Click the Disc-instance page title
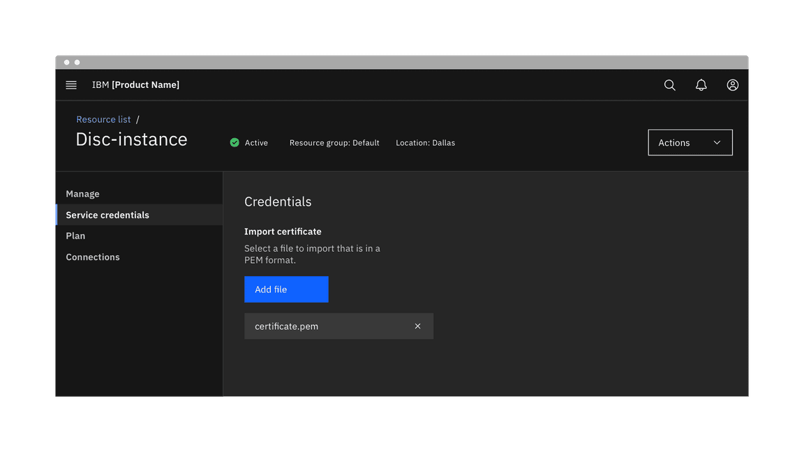 [x=131, y=139]
